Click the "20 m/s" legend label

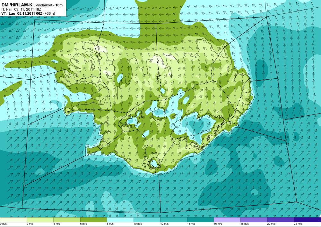(x=272, y=224)
